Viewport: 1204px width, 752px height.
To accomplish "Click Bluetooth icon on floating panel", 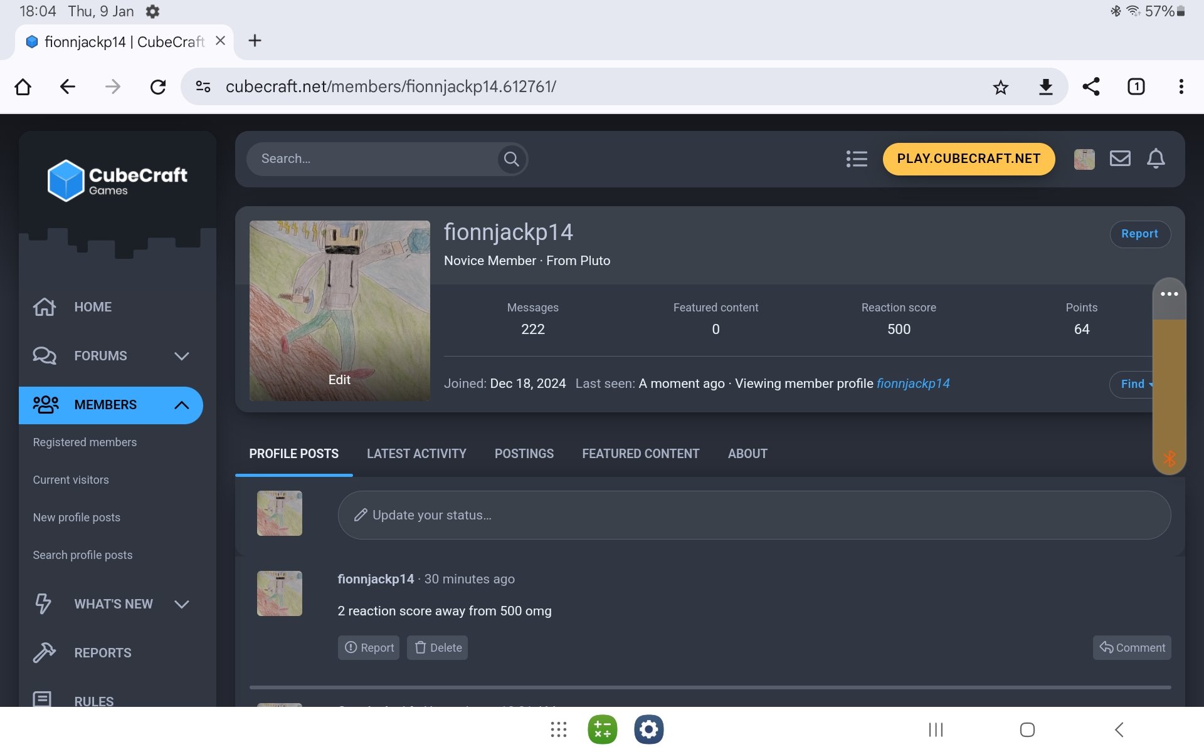I will pos(1169,459).
